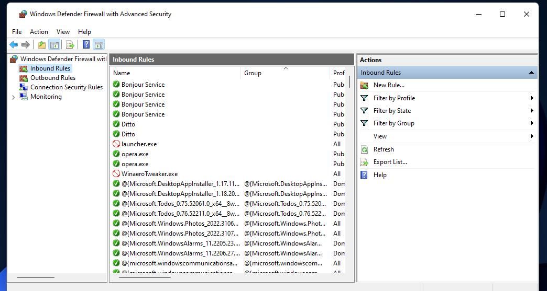547x291 pixels.
Task: Click 'All' profile cell of launcher.exe row
Action: (337, 144)
